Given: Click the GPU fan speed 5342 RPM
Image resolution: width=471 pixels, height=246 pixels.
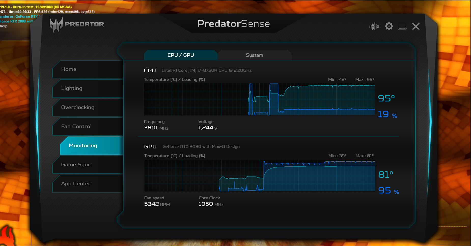Looking at the screenshot, I should [157, 204].
